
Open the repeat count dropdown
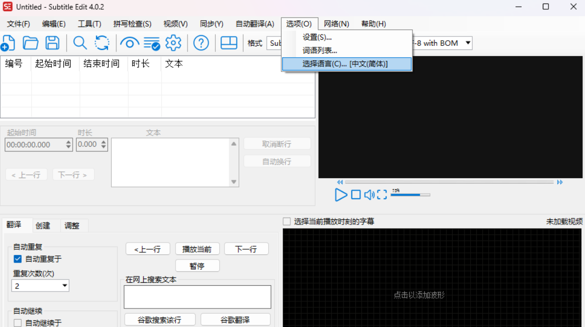[40, 285]
